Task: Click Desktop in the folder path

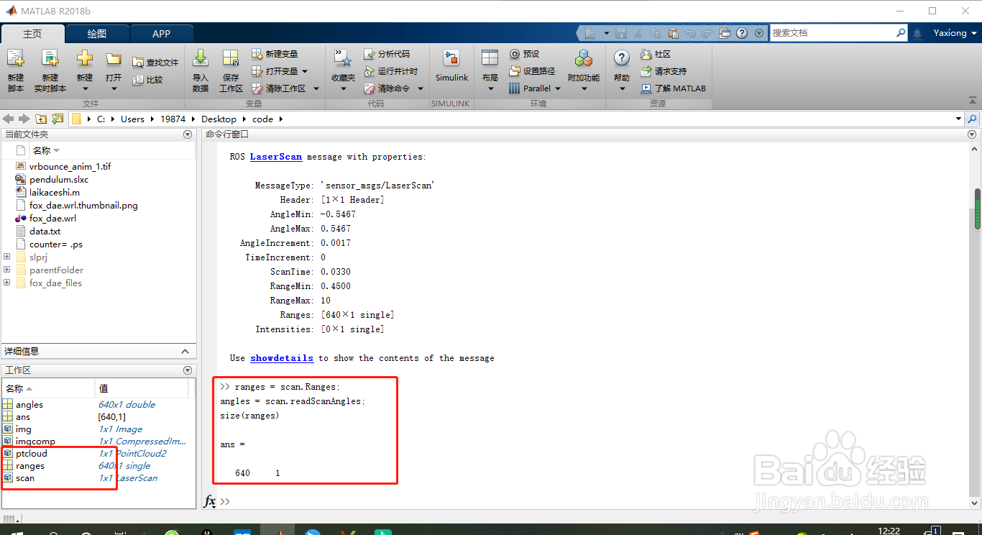Action: coord(219,119)
